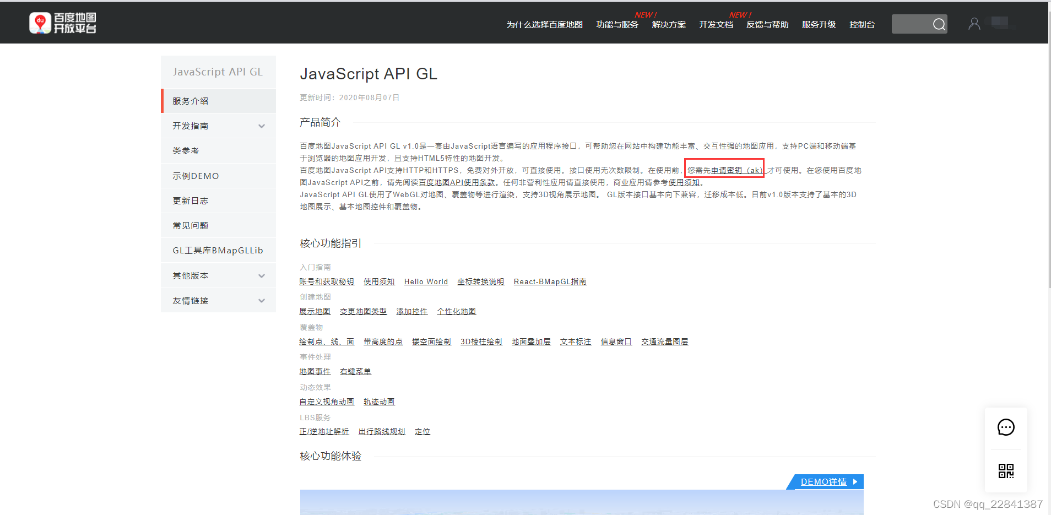
Task: Open 为什么选择百度地图 in top navigation
Action: click(544, 25)
